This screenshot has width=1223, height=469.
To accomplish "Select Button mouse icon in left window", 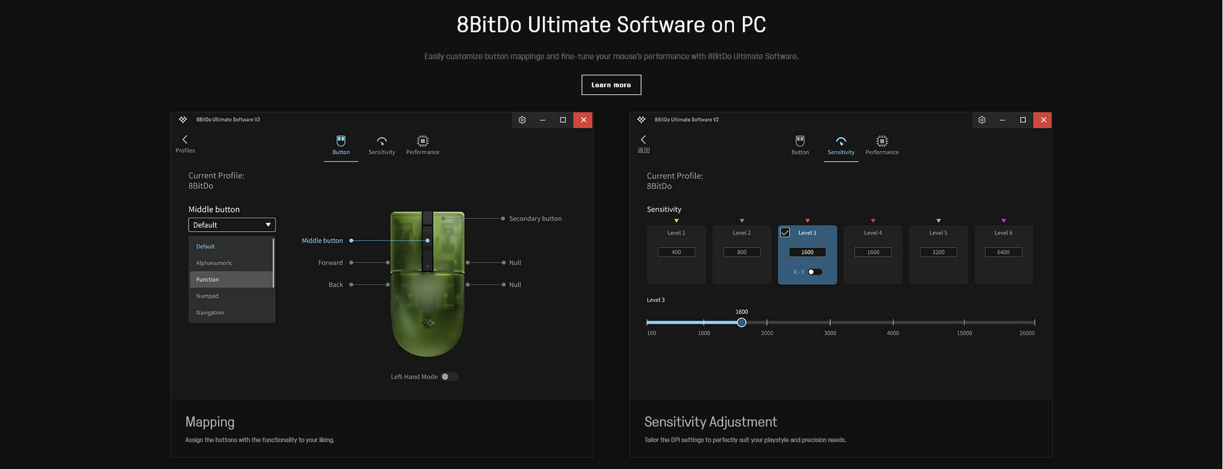I will (341, 141).
